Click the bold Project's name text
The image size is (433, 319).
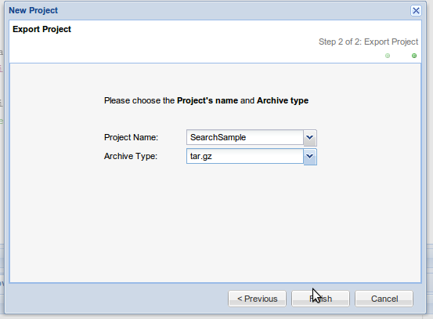[x=207, y=100]
